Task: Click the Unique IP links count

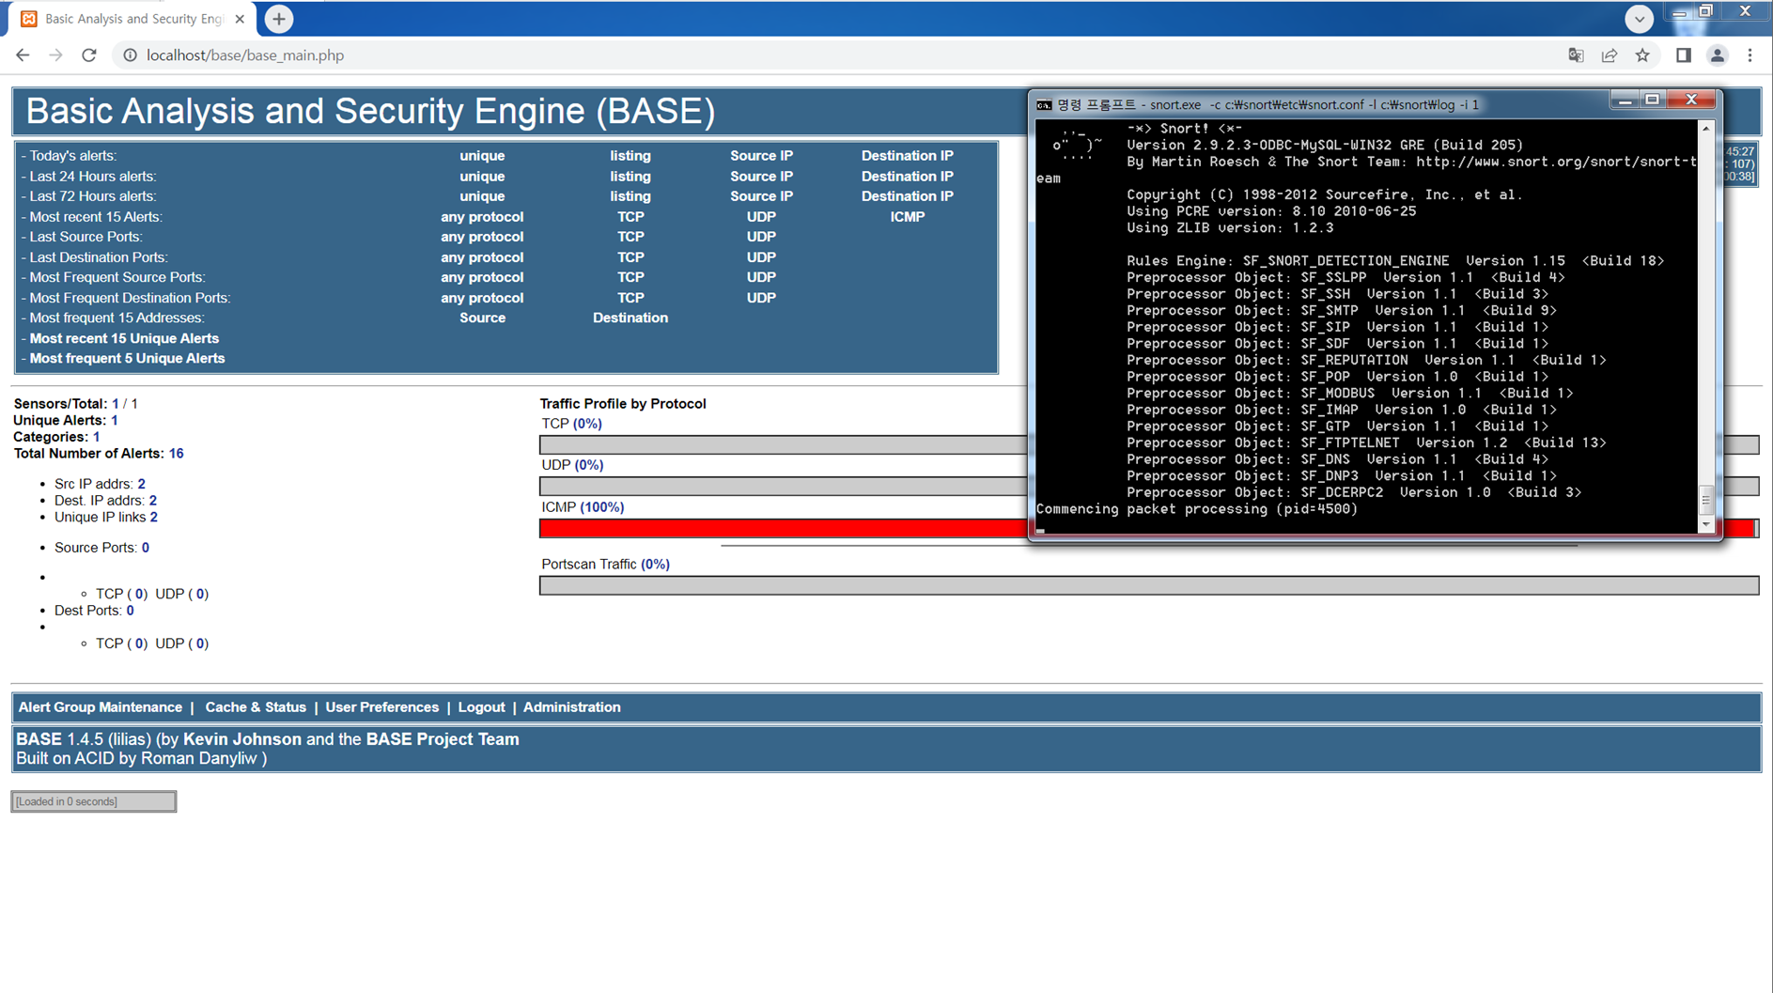Action: [x=153, y=517]
